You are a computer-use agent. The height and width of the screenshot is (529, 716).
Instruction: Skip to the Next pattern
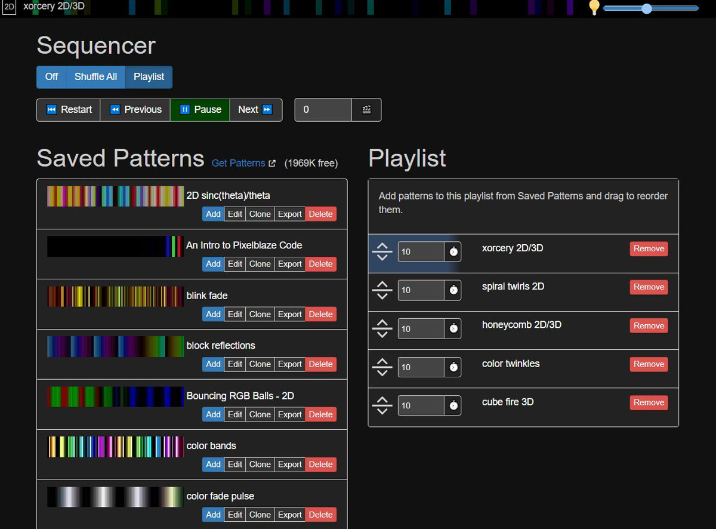(x=255, y=110)
